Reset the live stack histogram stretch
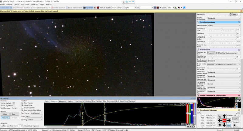The height and width of the screenshot is (131, 243). [185, 104]
